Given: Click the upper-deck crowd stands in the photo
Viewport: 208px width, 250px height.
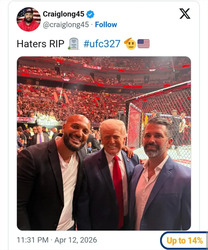Looking at the screenshot, I should [x=104, y=70].
